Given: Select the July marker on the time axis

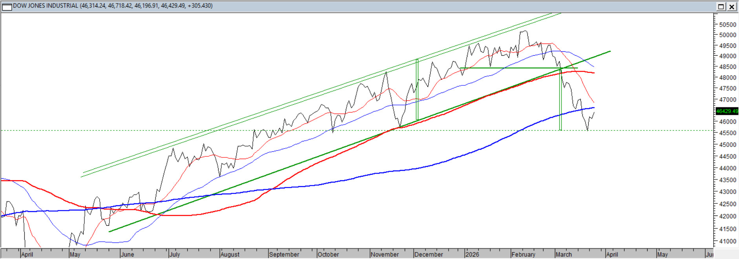Looking at the screenshot, I should coord(175,254).
